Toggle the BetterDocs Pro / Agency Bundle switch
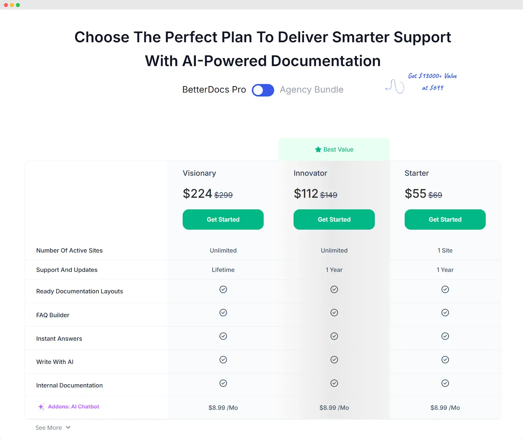 (x=263, y=90)
